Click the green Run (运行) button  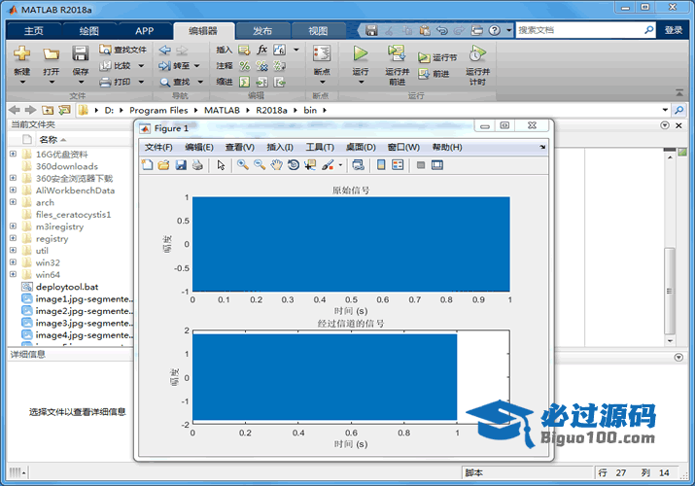(x=361, y=53)
